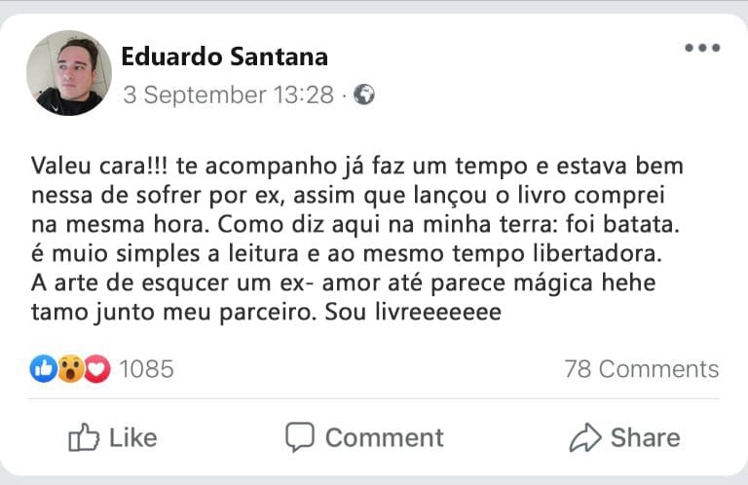Click the speech bubble icon beside Comment
This screenshot has height=485, width=748.
pyautogui.click(x=299, y=437)
